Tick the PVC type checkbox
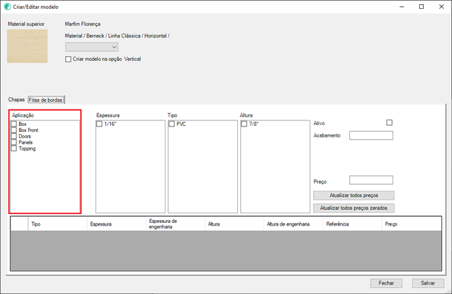452x294 pixels. pyautogui.click(x=172, y=124)
